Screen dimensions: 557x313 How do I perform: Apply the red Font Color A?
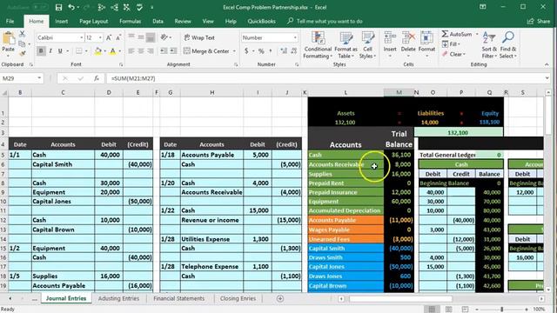[112, 51]
